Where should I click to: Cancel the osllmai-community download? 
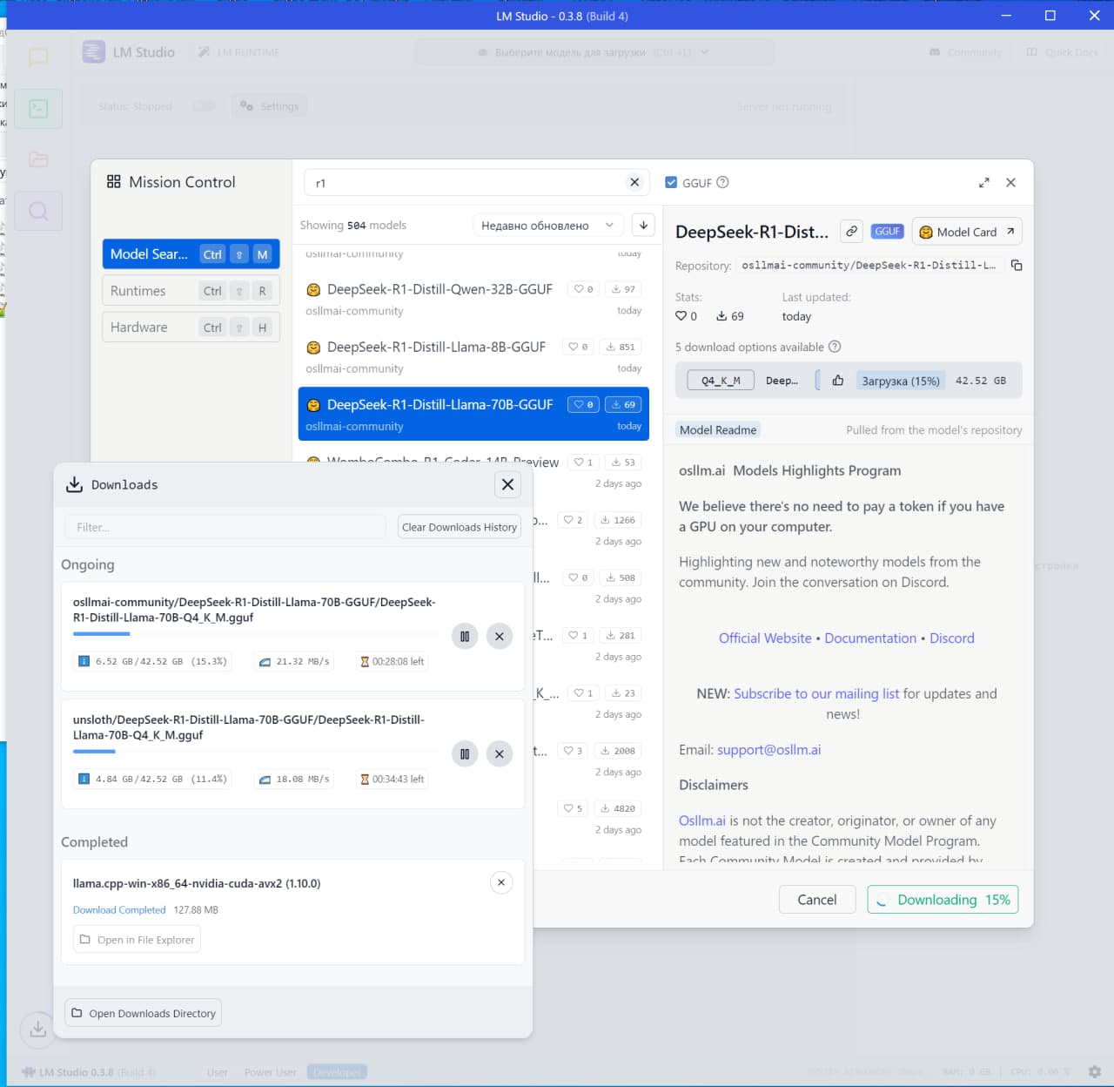(x=499, y=637)
